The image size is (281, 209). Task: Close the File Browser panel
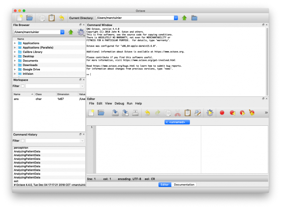(x=84, y=25)
